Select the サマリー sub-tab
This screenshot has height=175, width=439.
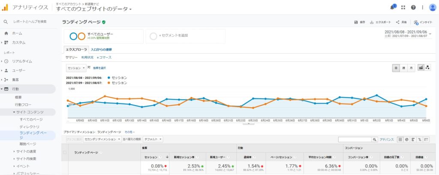[x=72, y=57]
